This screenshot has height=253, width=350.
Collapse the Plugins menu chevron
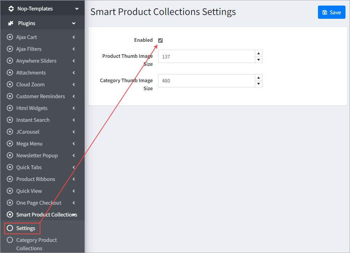(x=74, y=23)
